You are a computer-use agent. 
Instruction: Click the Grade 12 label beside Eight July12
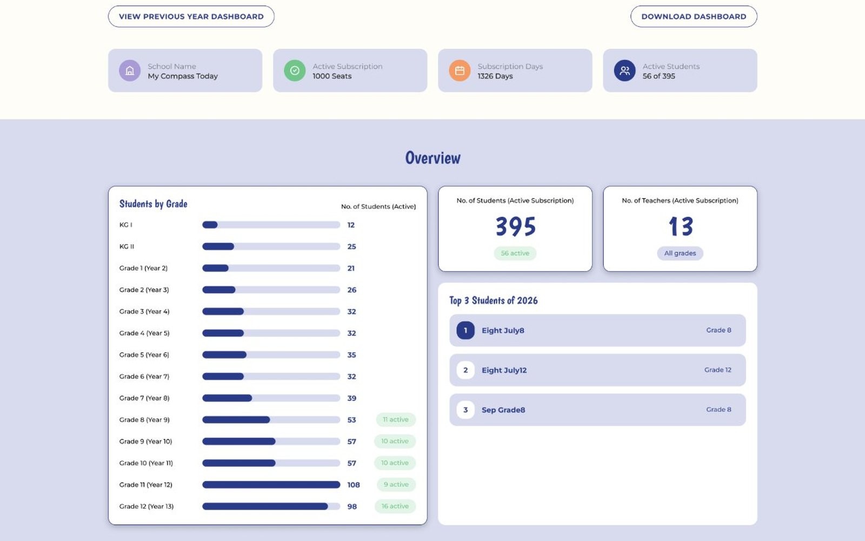coord(717,370)
